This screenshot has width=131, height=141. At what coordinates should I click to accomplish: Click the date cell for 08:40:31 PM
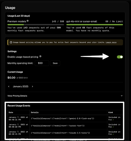tap(19, 118)
